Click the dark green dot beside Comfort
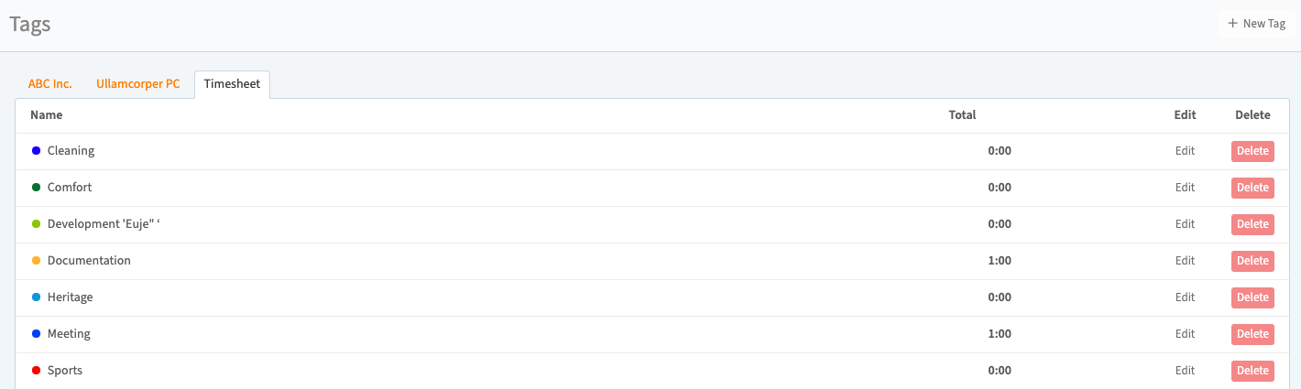The image size is (1301, 389). tap(36, 188)
